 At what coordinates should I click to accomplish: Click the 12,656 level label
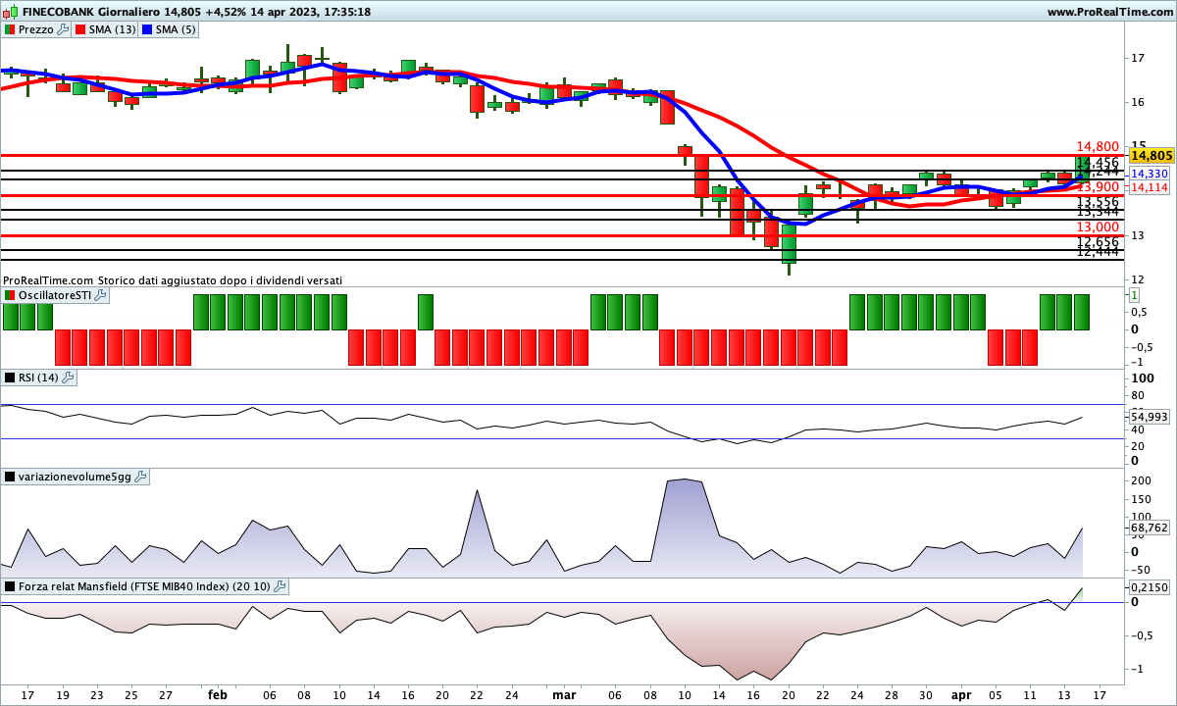pos(1098,242)
